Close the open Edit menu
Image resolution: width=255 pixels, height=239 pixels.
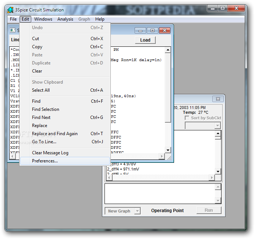25,19
